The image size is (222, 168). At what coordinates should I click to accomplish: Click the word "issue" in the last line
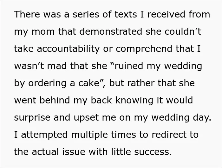pyautogui.click(x=74, y=152)
